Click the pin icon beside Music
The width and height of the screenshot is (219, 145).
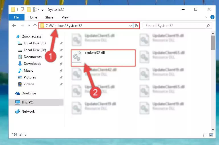point(61,71)
